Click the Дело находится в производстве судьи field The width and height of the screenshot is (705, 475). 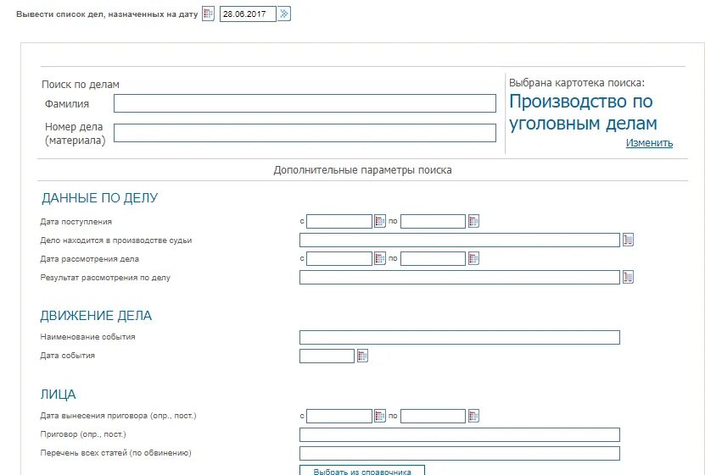pos(460,240)
